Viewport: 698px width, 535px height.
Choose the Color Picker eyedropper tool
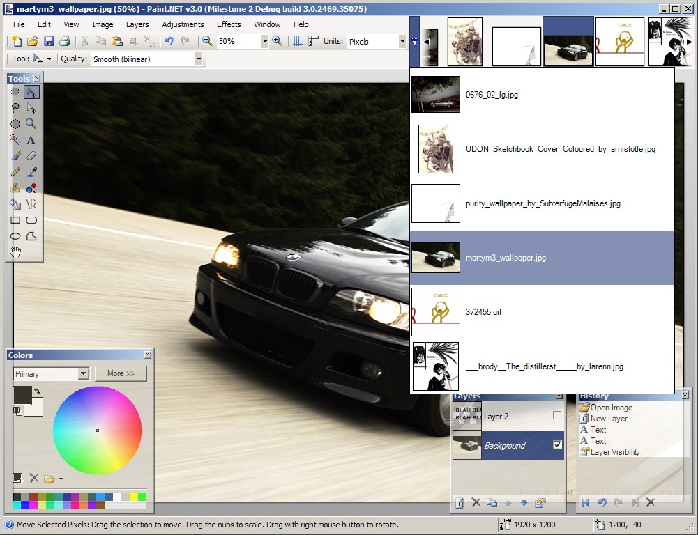tap(31, 172)
